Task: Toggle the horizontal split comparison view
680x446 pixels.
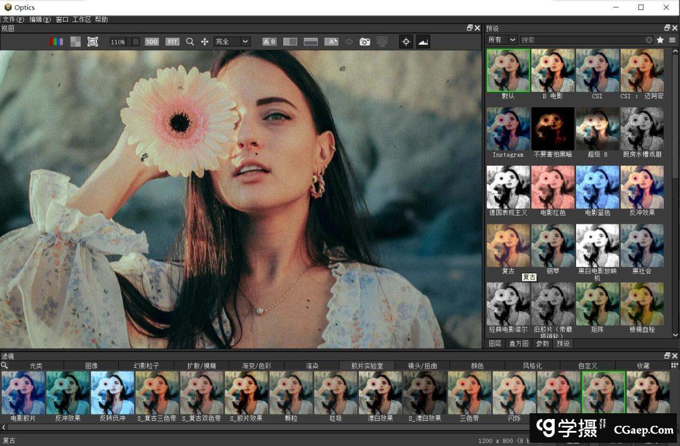Action: click(310, 42)
